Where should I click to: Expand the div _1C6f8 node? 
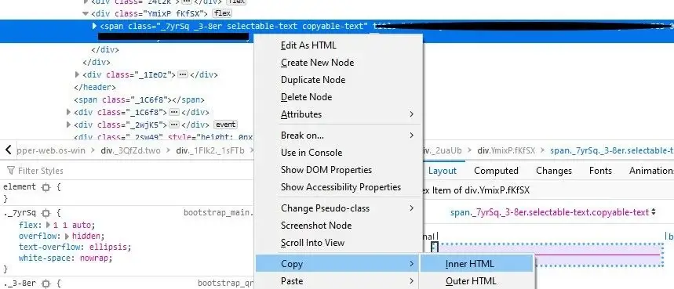click(69, 112)
